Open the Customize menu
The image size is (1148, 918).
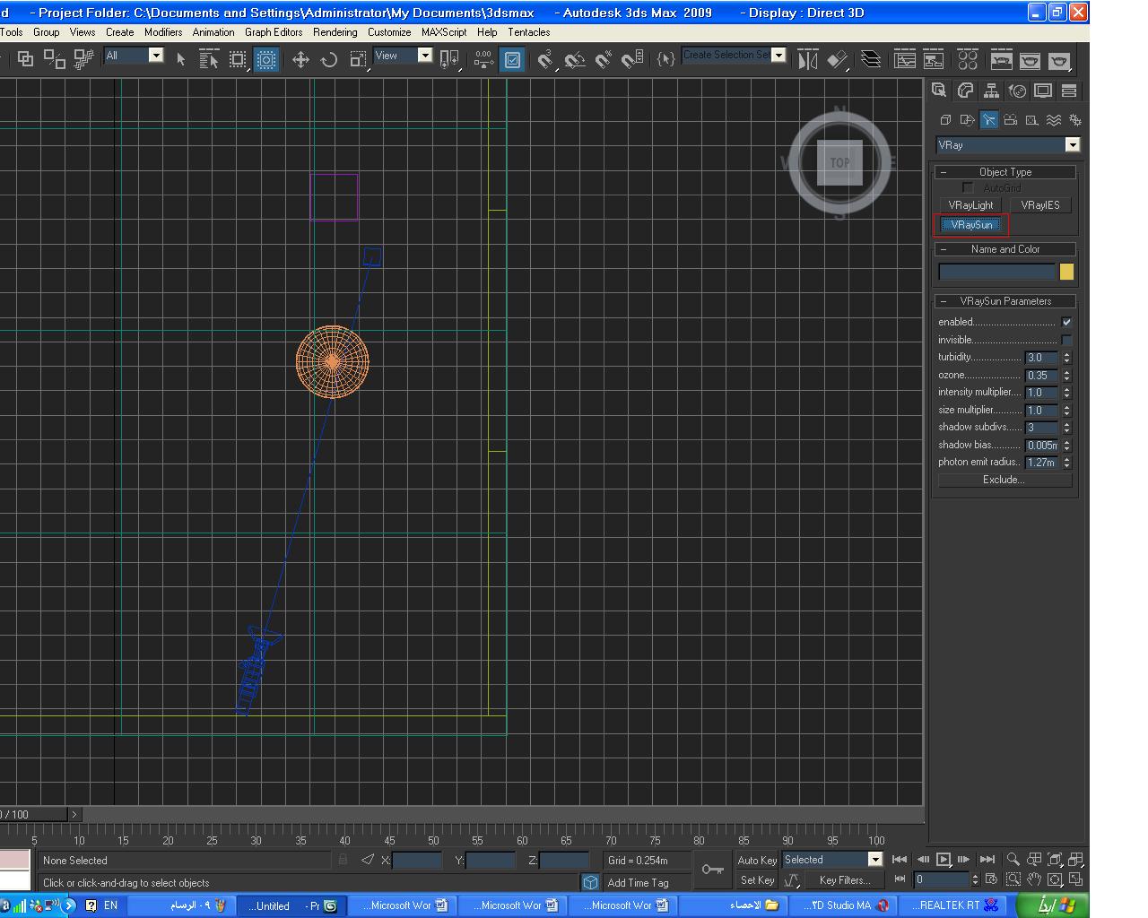(389, 32)
